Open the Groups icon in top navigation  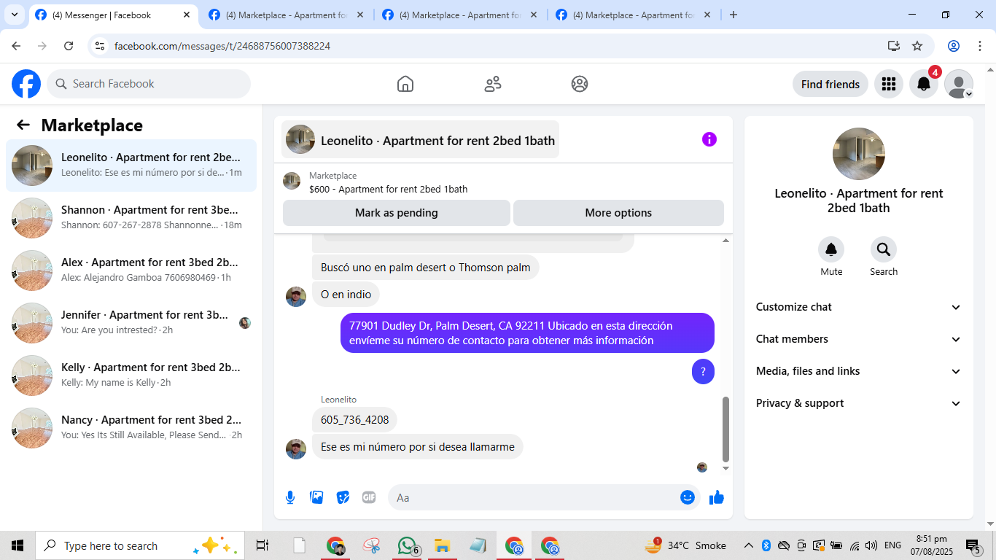point(580,84)
